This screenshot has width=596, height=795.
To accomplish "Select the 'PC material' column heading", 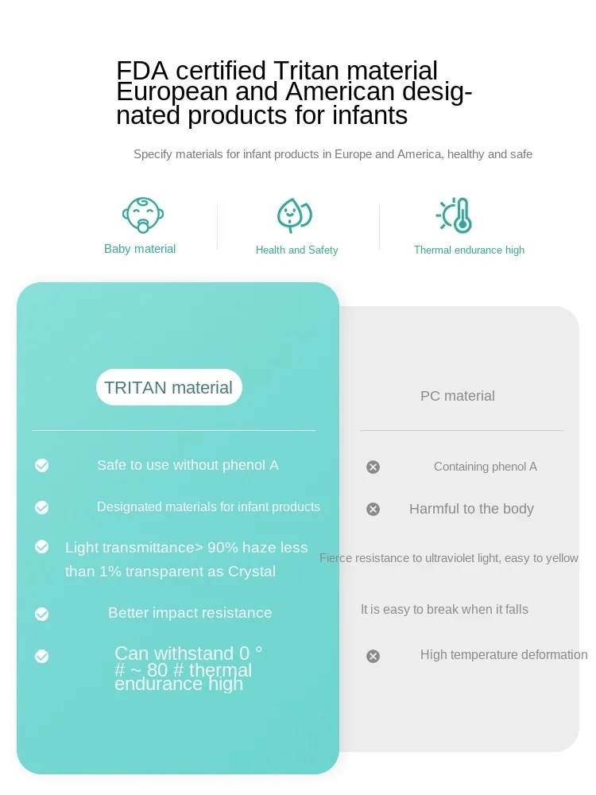I will coord(458,396).
